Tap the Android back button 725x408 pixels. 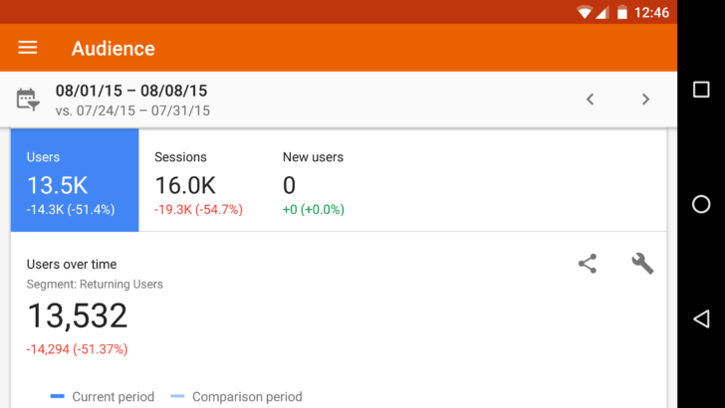click(701, 318)
